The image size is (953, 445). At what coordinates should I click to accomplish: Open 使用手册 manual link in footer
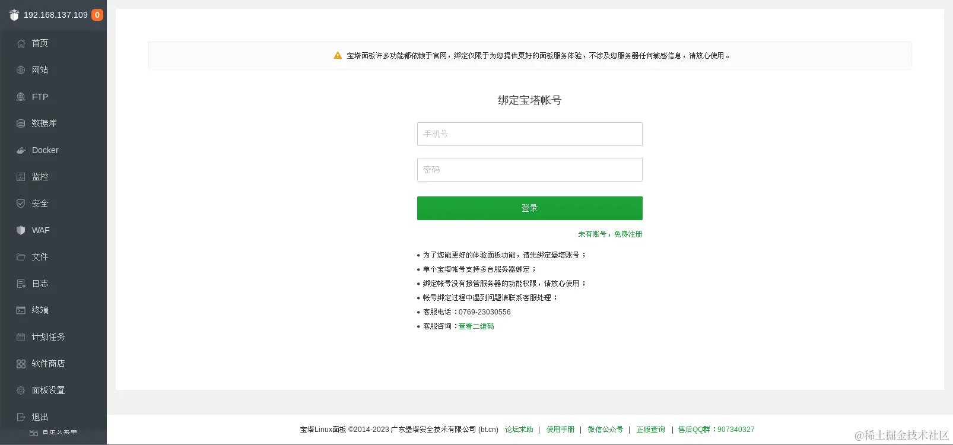(x=561, y=430)
